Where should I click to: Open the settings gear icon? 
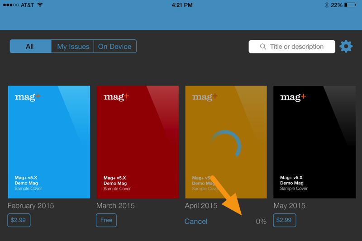pos(346,47)
